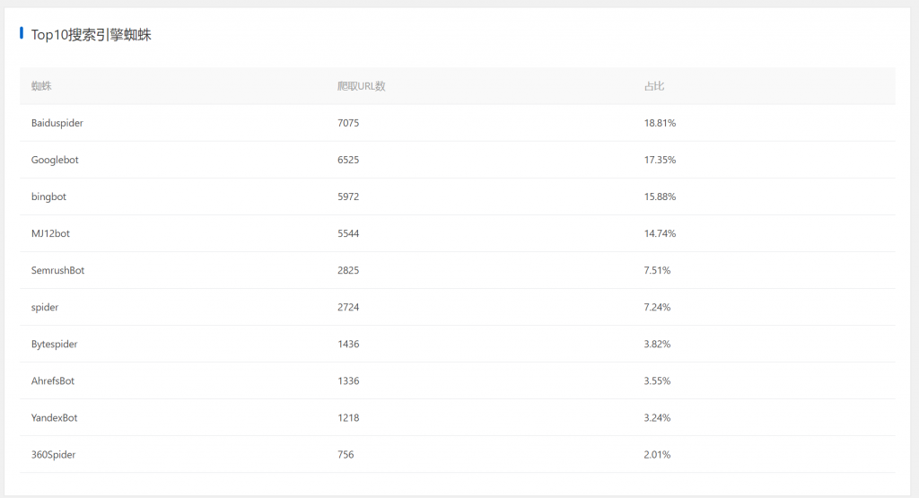Click the 756 crawled URL count
Screen dimensions: 919x498
click(346, 454)
